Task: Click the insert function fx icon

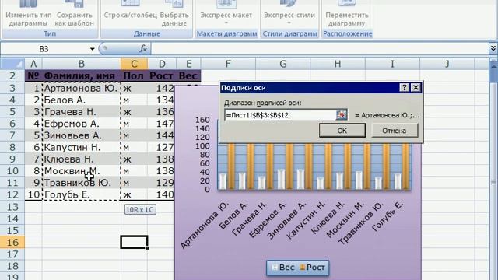Action: pos(143,48)
